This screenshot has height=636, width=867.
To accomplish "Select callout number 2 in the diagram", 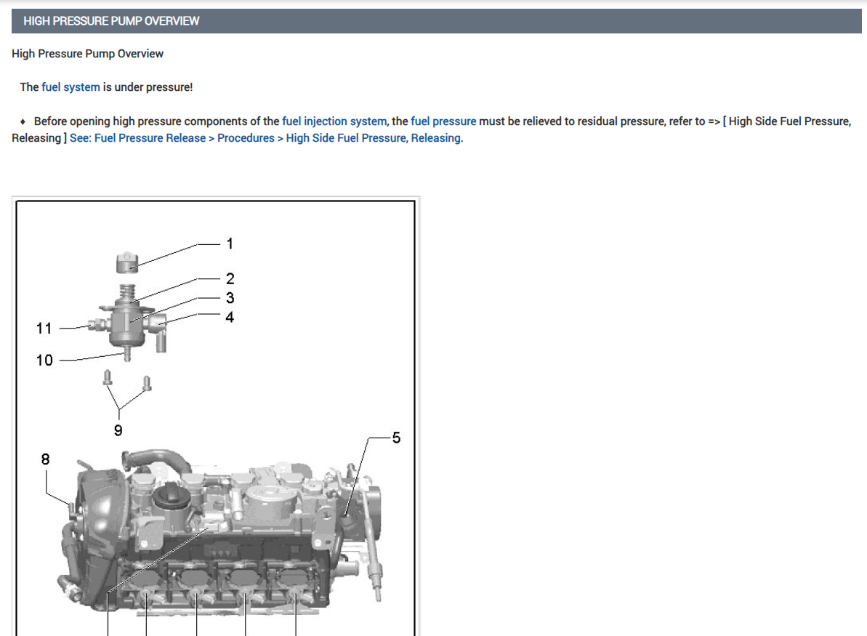I will point(230,278).
